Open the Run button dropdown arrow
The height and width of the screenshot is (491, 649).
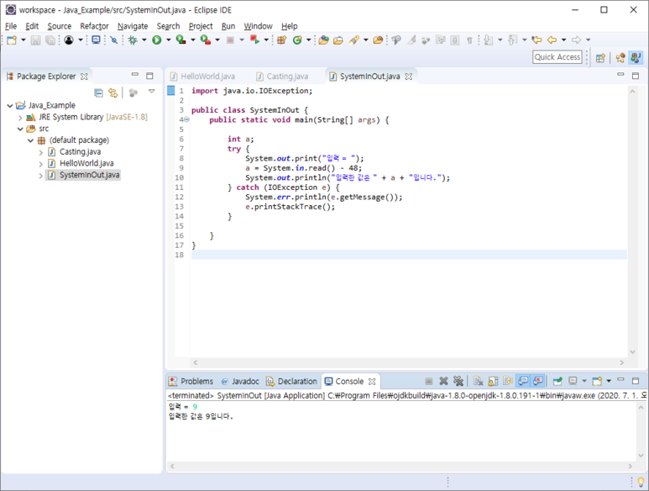[x=169, y=40]
